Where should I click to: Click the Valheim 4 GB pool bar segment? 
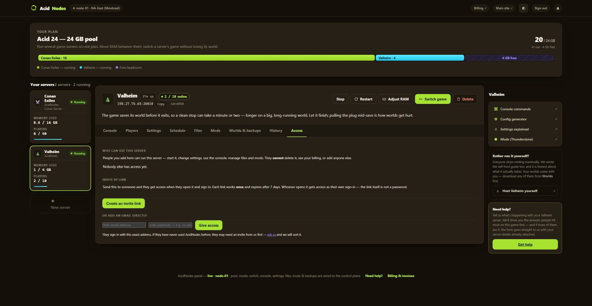pos(420,58)
